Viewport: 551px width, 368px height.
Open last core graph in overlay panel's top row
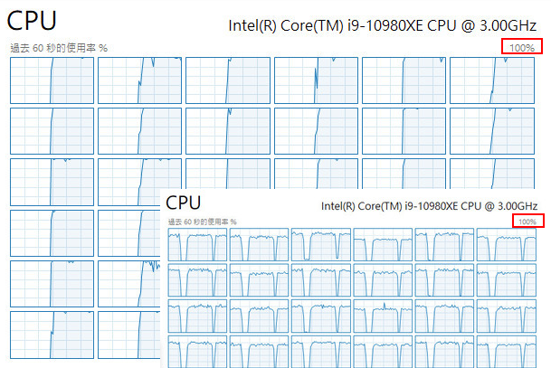click(507, 244)
